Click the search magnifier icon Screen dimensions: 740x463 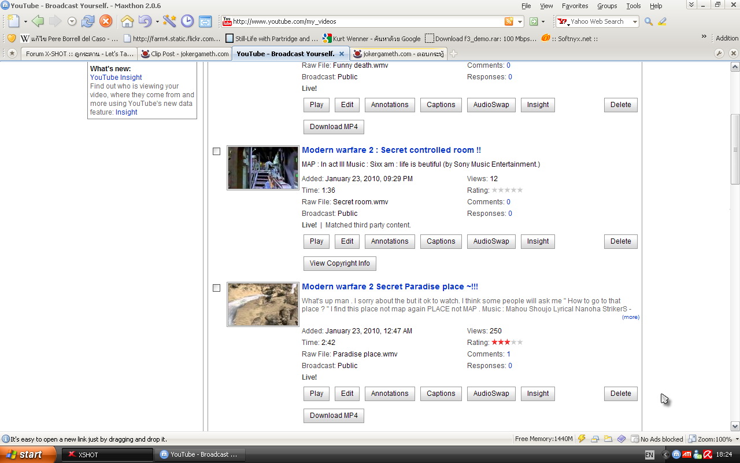pos(649,21)
